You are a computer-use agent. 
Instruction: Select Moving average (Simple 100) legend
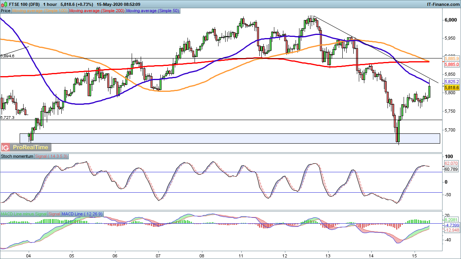pos(40,11)
